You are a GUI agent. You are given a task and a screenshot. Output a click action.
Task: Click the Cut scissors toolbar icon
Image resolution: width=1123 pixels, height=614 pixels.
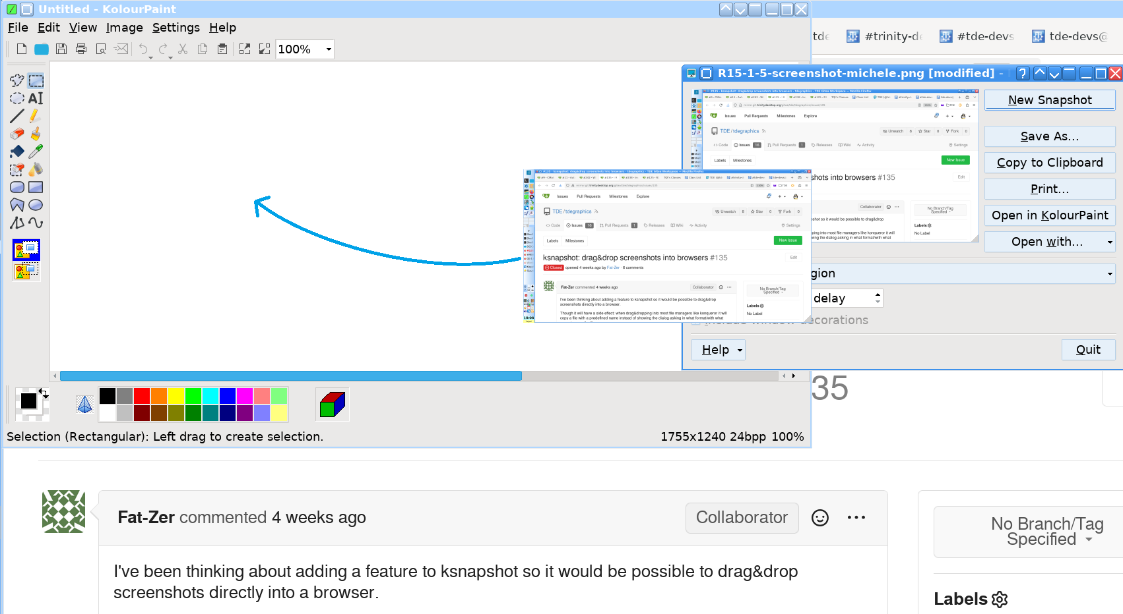[x=183, y=49]
